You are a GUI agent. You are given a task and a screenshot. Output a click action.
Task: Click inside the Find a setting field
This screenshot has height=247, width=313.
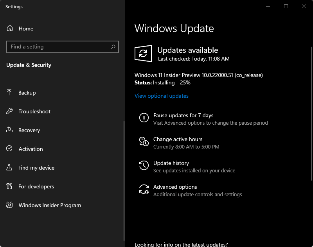click(x=59, y=47)
